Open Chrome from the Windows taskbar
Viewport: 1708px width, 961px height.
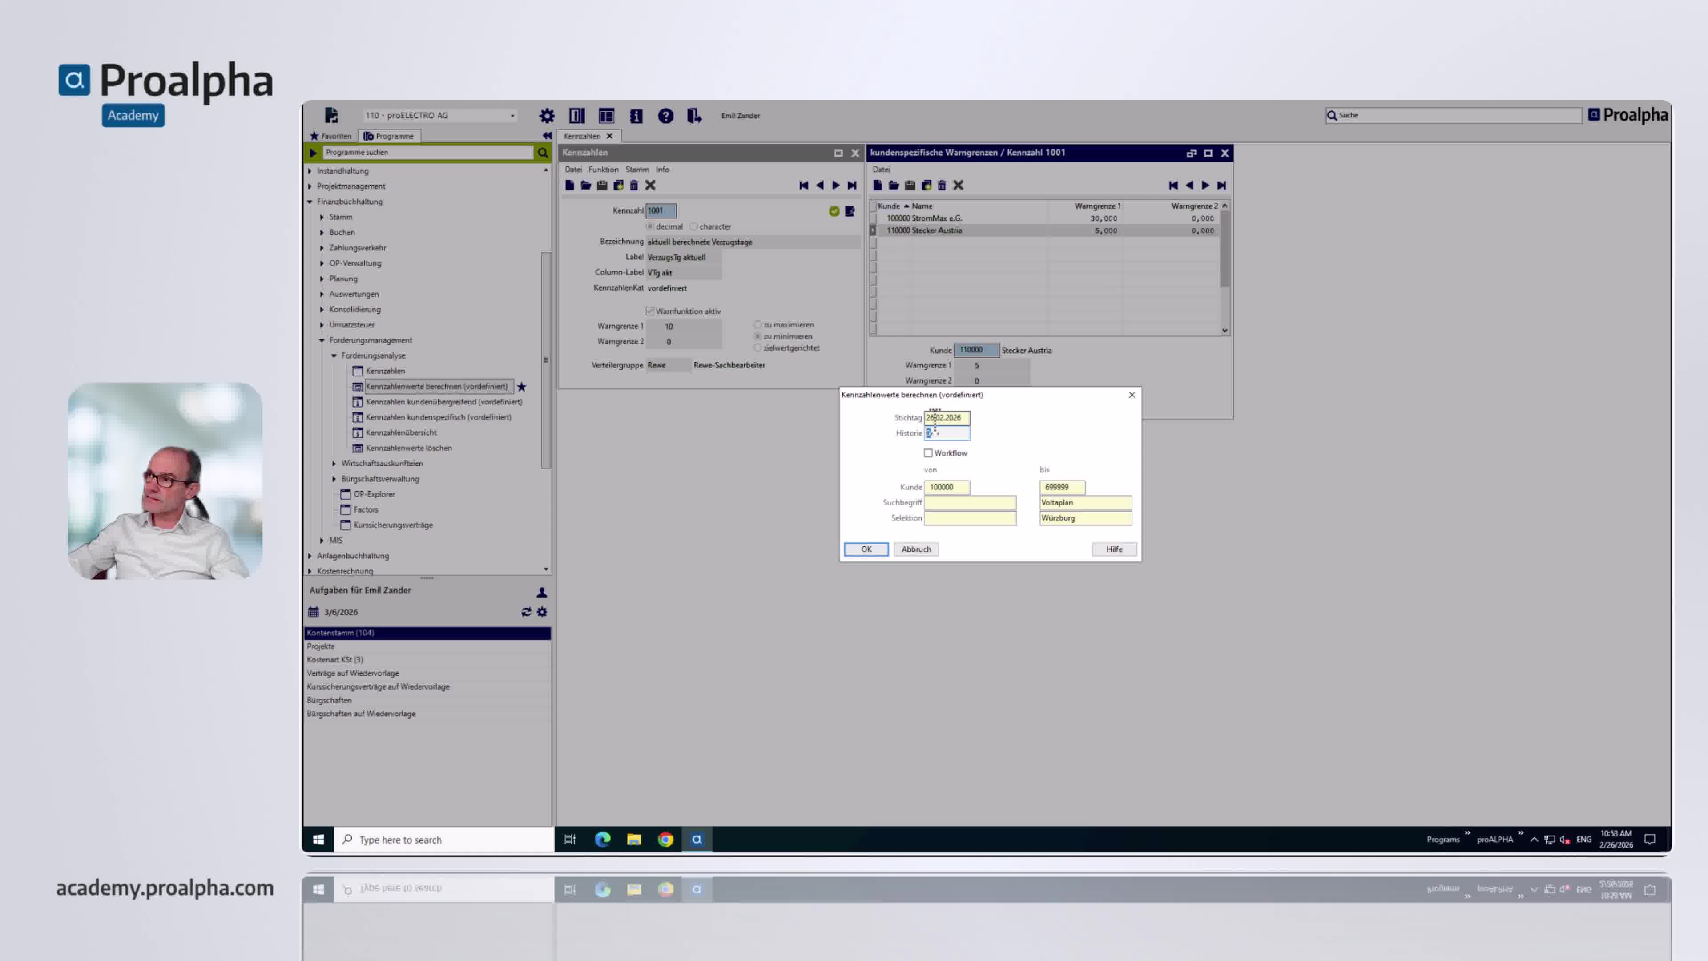(665, 839)
